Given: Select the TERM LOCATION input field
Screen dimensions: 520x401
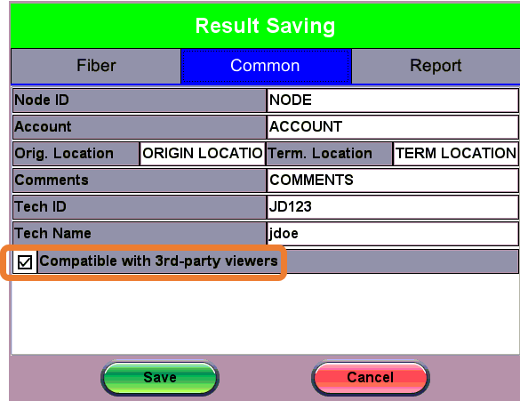Looking at the screenshot, I should tap(455, 154).
